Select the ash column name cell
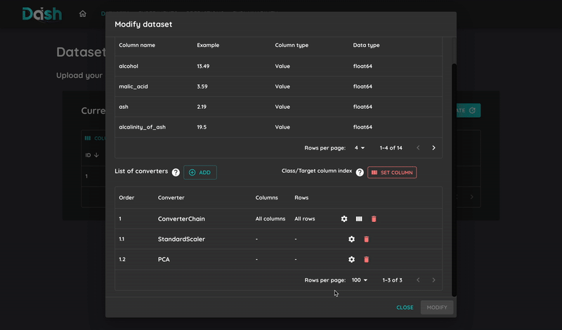The image size is (562, 330). (124, 107)
